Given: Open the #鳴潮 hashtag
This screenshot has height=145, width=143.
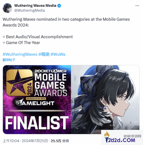Looking at the screenshot, I should (x=44, y=54).
